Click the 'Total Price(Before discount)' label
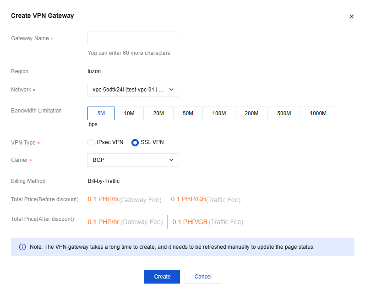The image size is (365, 295). [x=45, y=199]
